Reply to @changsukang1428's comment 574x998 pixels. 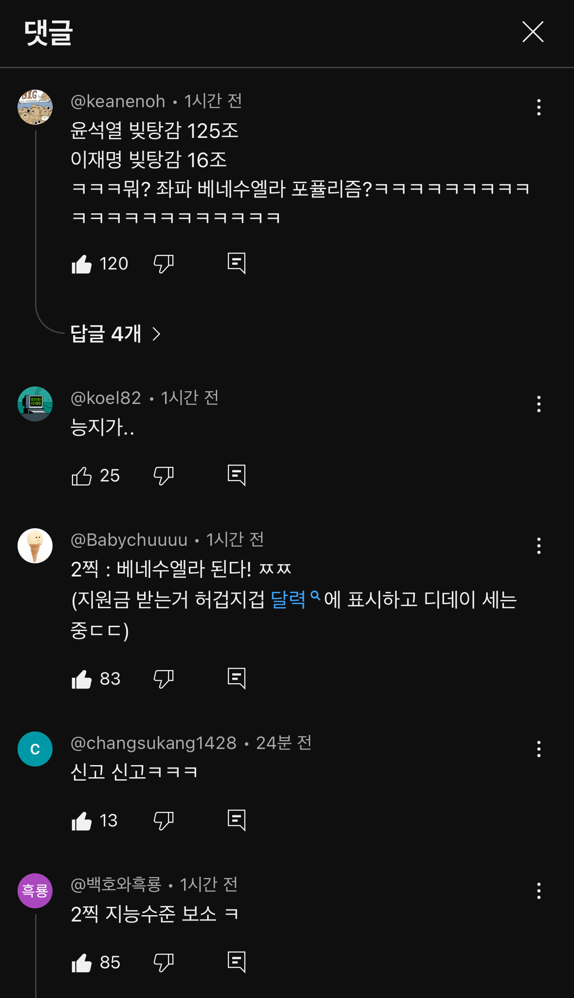[x=237, y=821]
